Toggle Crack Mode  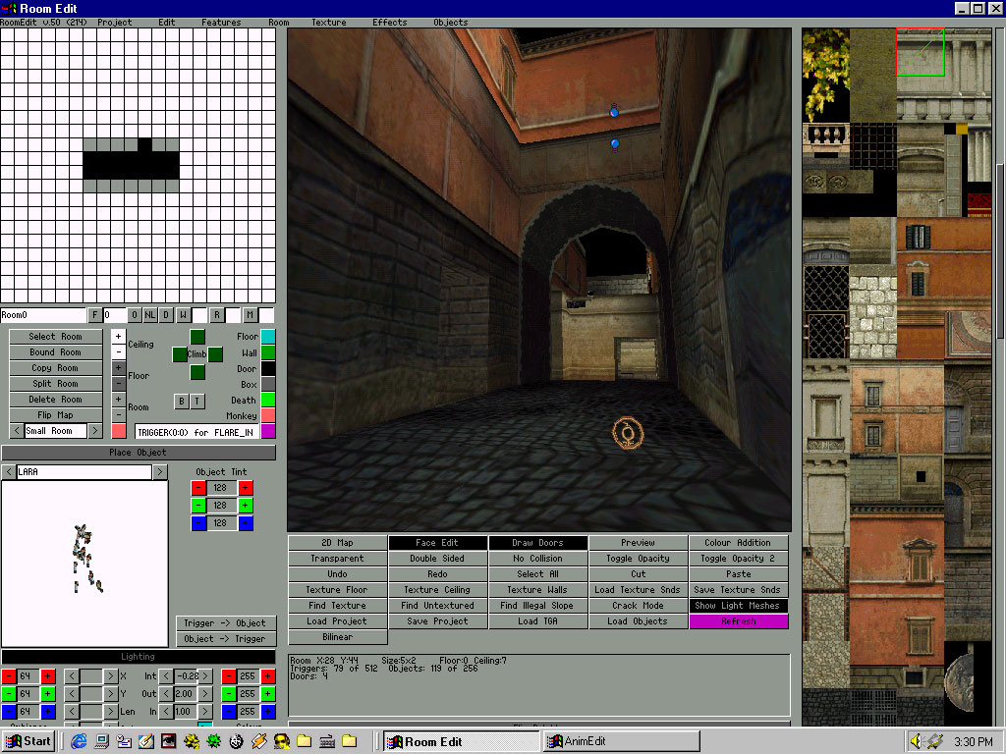click(x=638, y=606)
